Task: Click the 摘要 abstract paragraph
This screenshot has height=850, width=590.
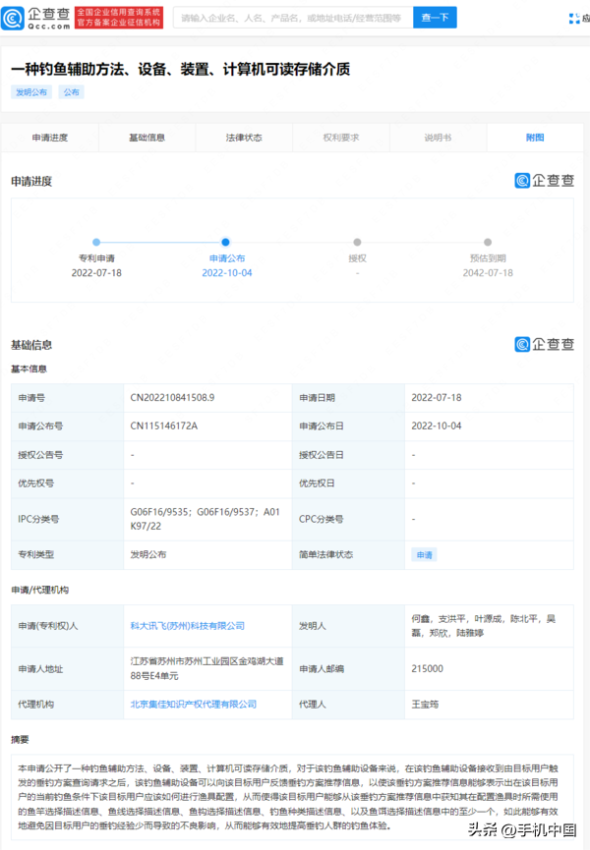Action: 288,797
